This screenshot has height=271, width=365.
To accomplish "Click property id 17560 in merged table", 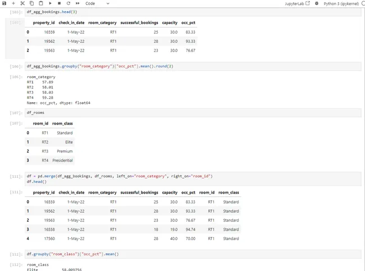I will point(49,238).
